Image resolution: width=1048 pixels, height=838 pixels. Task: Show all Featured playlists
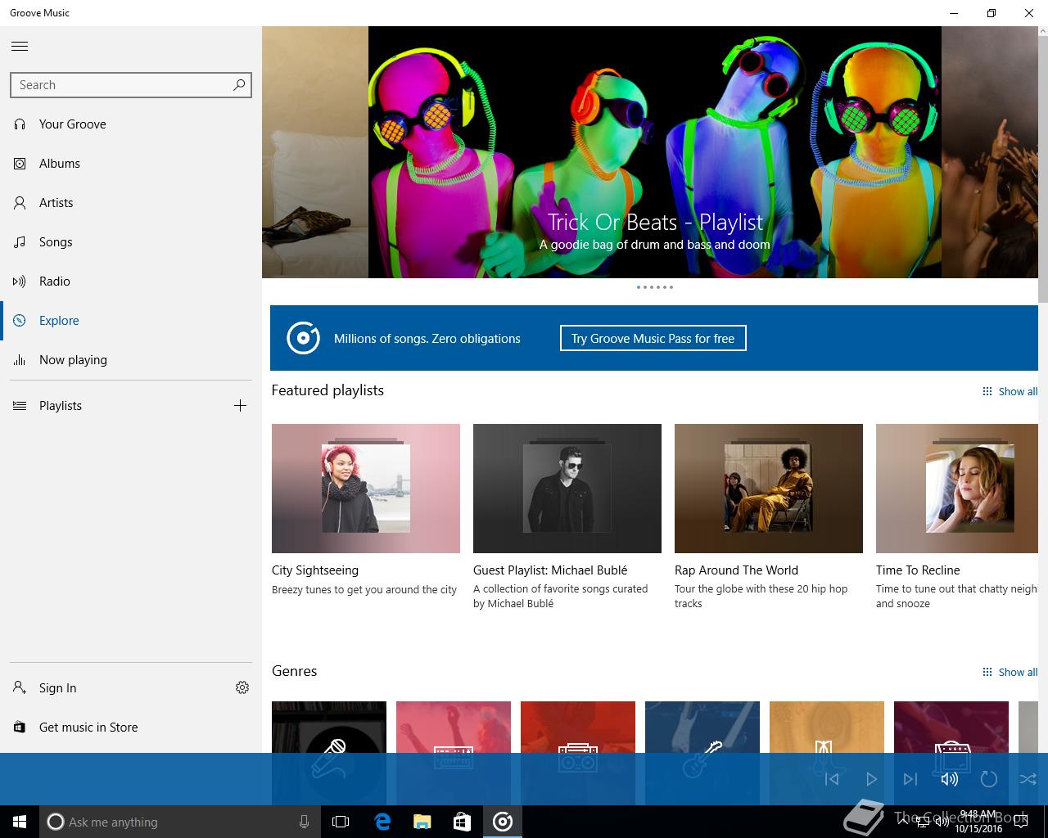[x=1010, y=392]
